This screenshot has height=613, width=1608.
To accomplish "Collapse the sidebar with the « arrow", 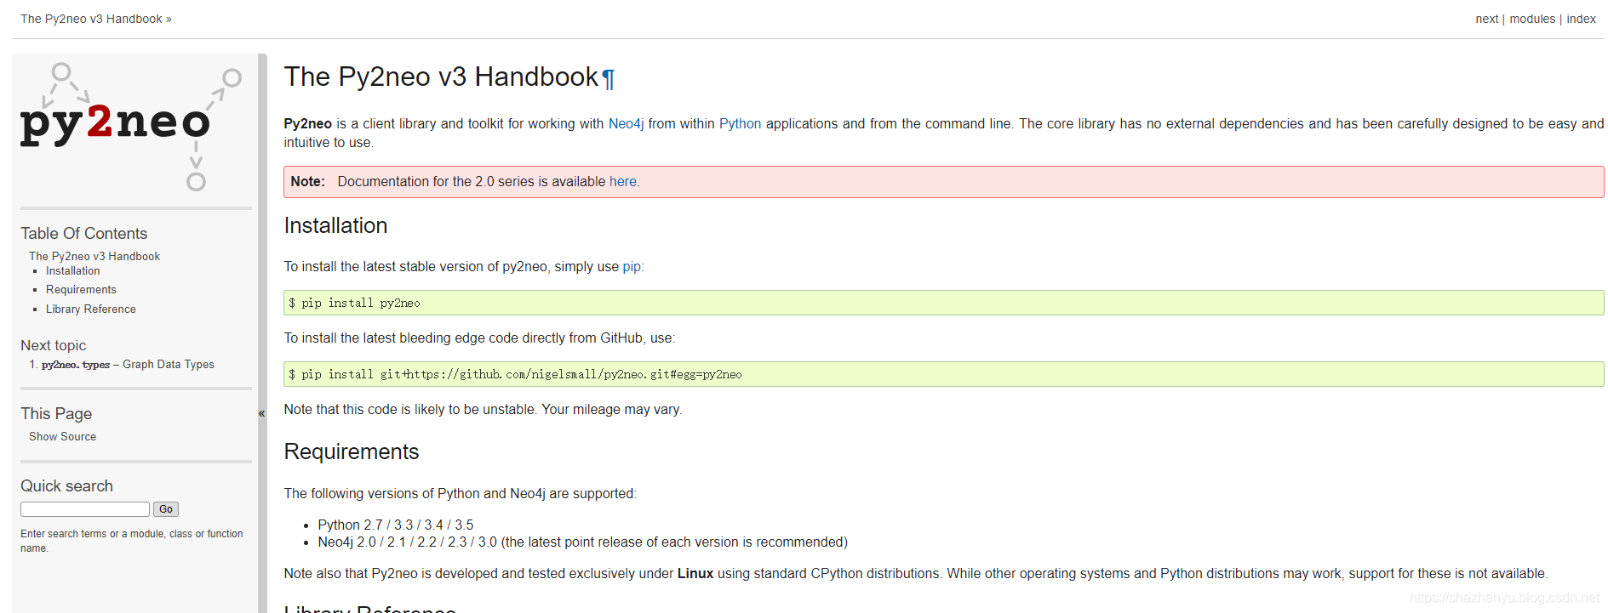I will (x=262, y=413).
